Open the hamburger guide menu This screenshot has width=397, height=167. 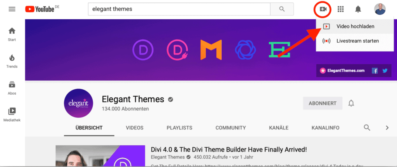pyautogui.click(x=12, y=9)
